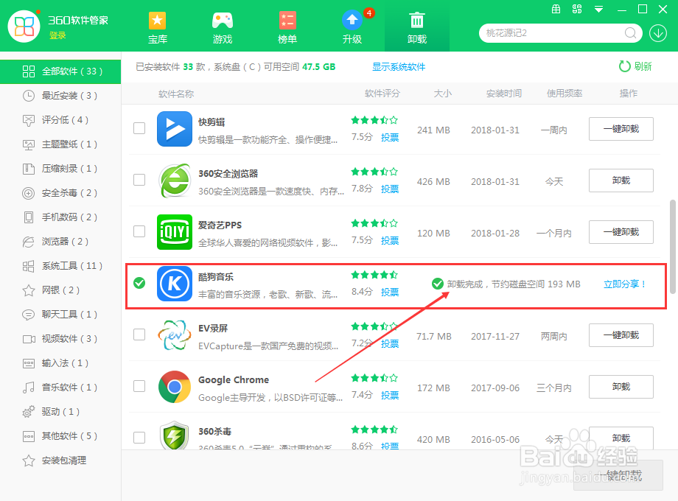Image resolution: width=678 pixels, height=501 pixels.
Task: Select 主题壁纸 (1) category
Action: 60,144
